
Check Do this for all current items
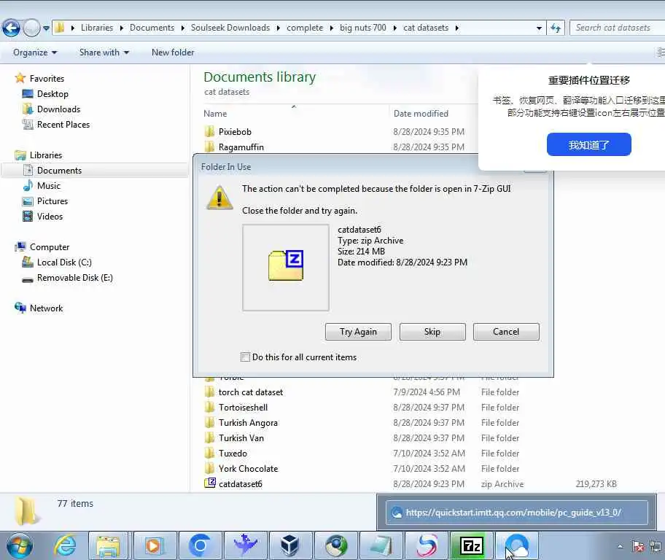245,357
